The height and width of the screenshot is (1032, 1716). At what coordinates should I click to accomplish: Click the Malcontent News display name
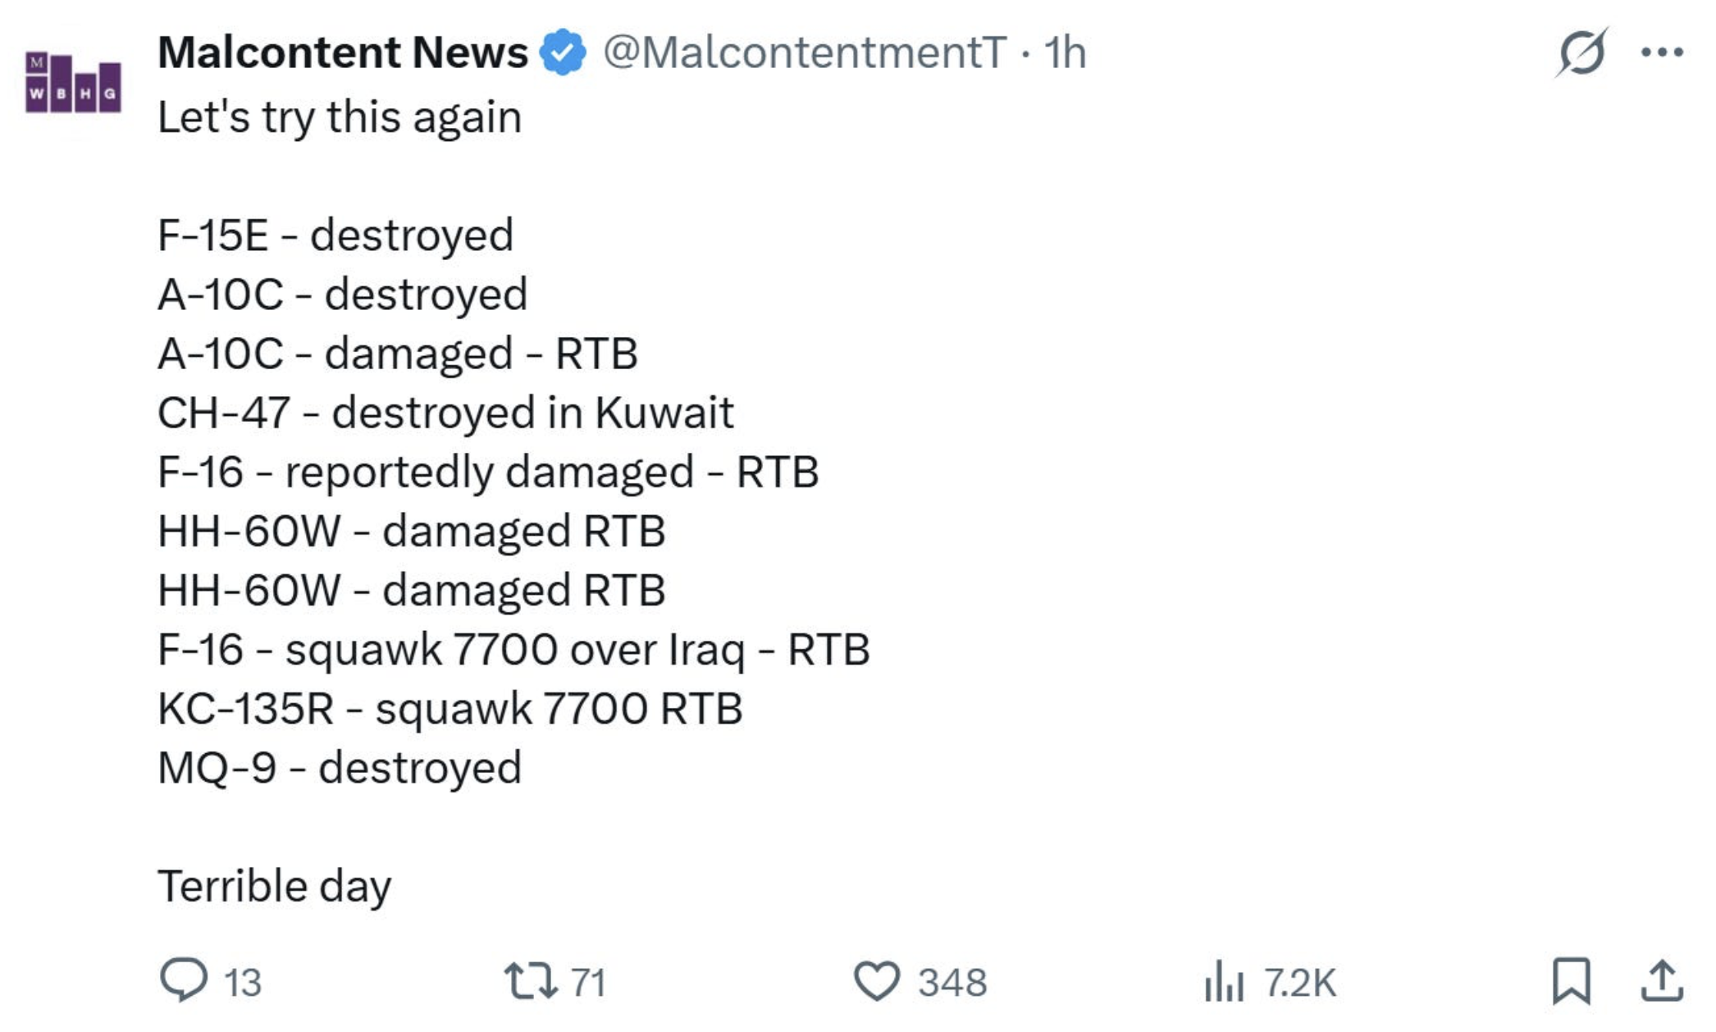pos(343,53)
